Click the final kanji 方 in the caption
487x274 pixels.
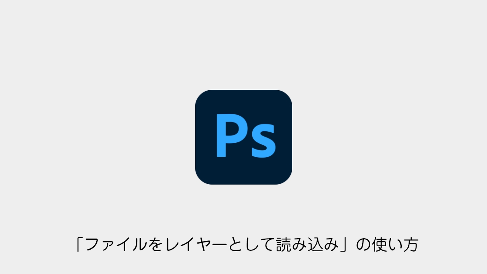coord(411,245)
